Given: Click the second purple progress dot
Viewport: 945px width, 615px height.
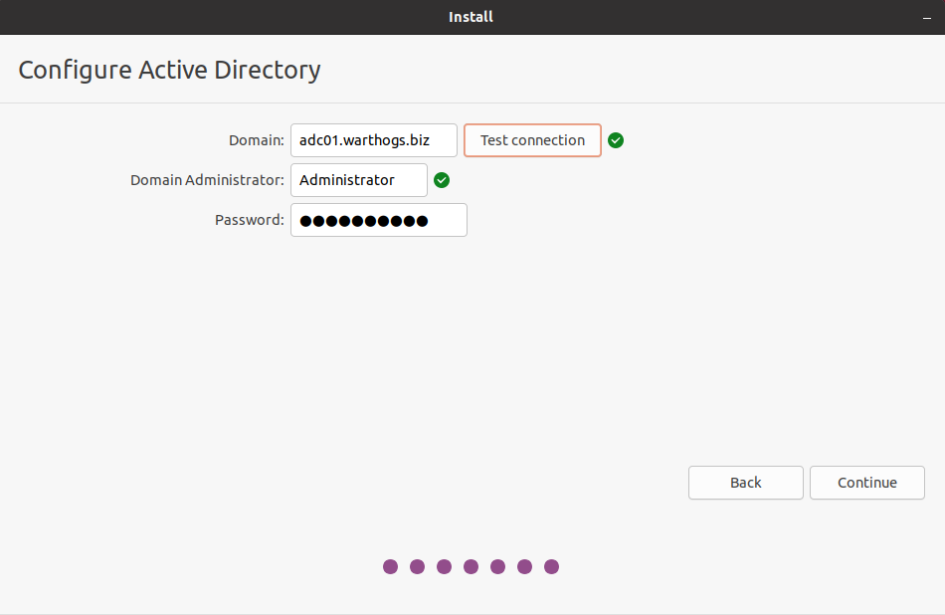Looking at the screenshot, I should click(x=418, y=567).
